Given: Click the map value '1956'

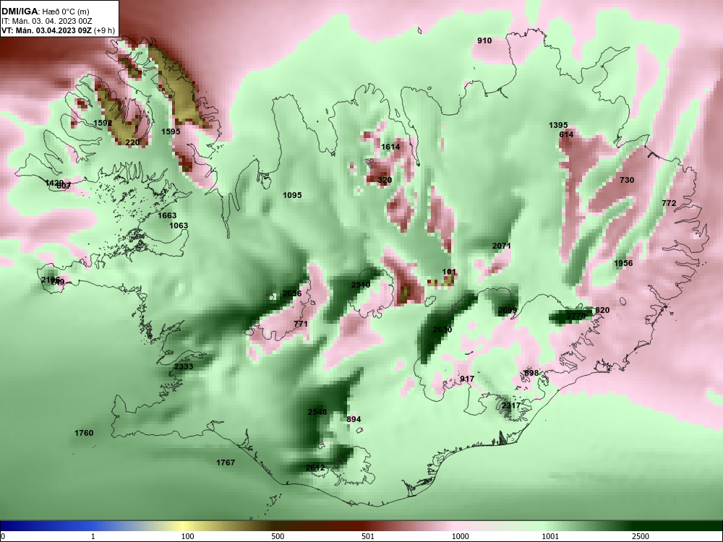Looking at the screenshot, I should 623,264.
